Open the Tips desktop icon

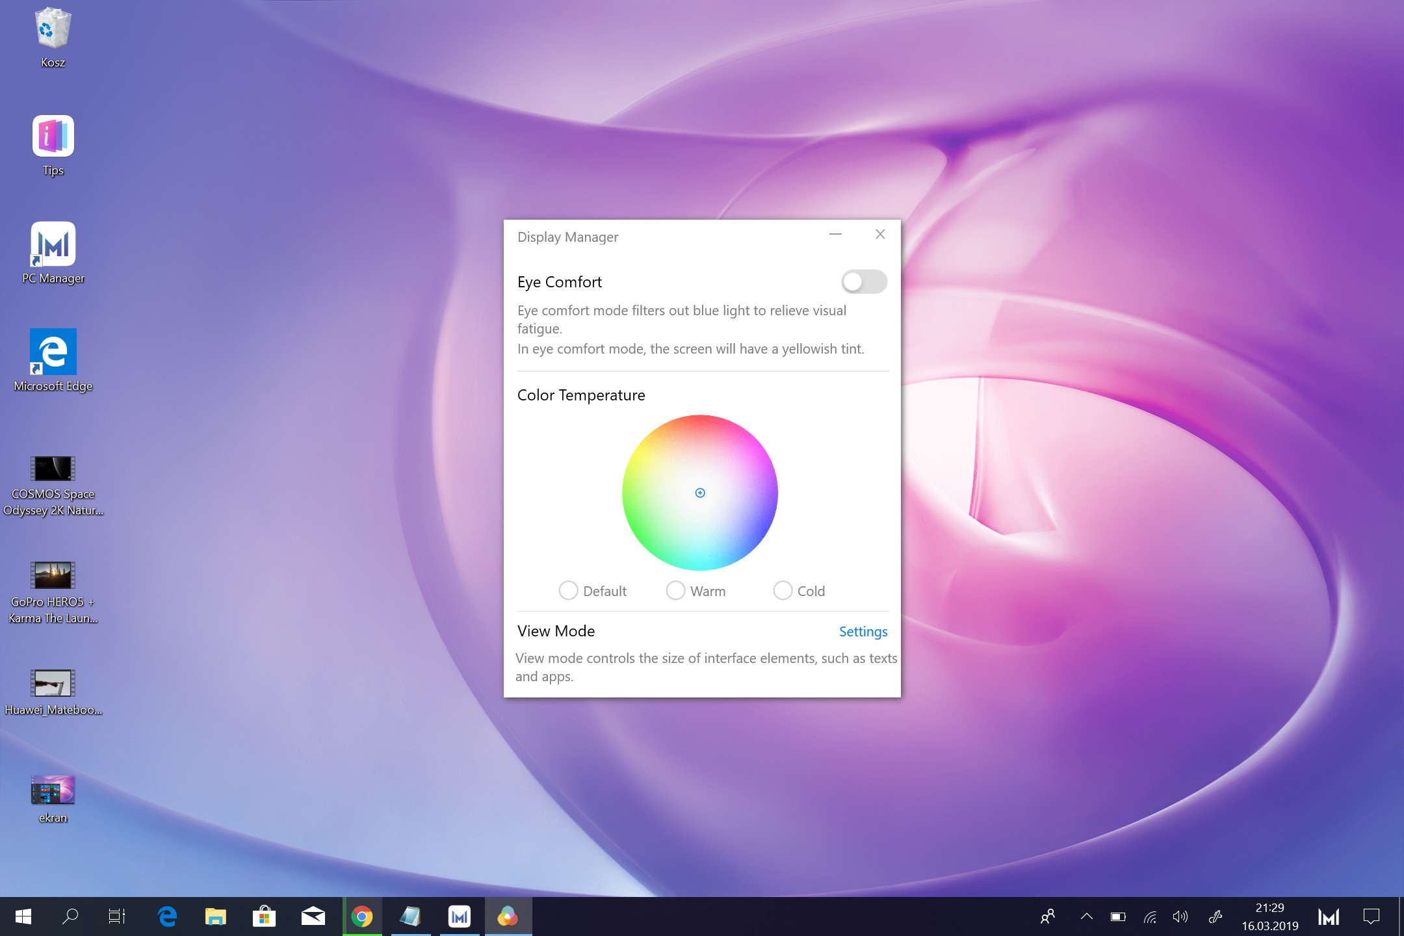(53, 146)
